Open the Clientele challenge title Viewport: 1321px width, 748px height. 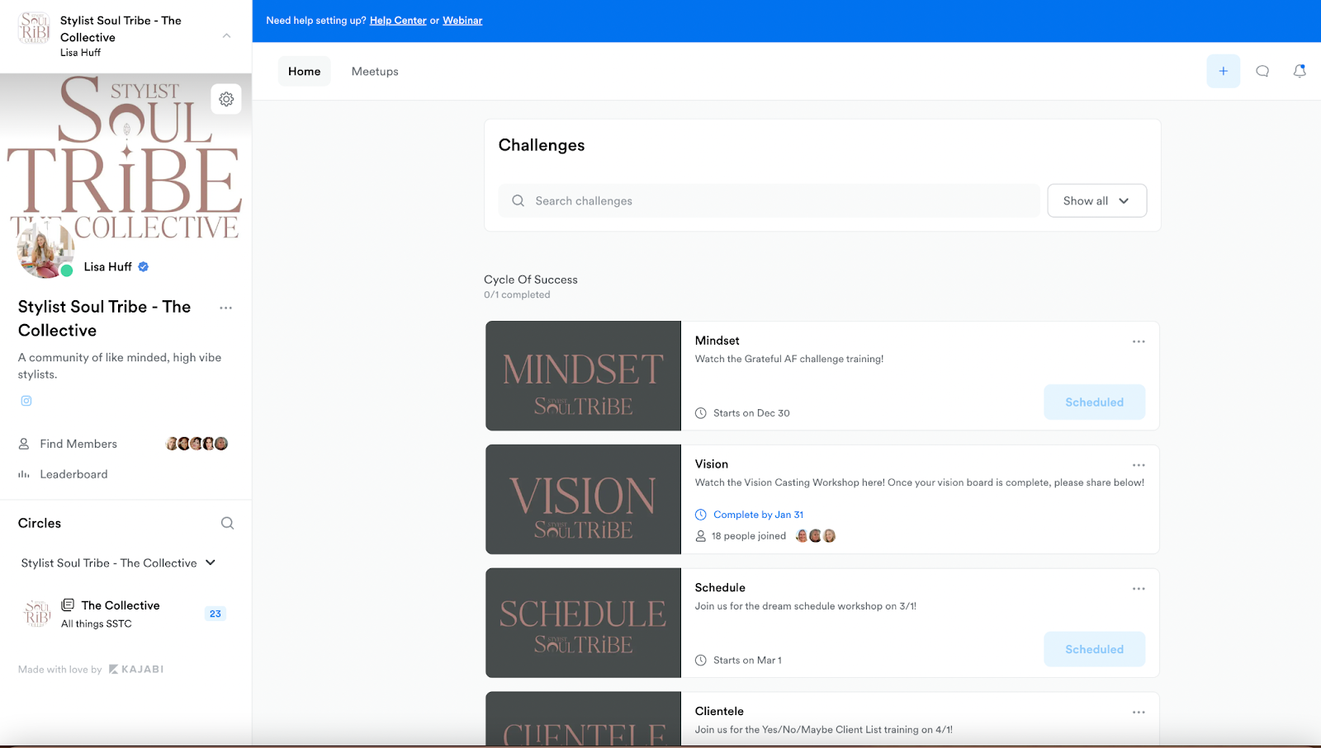pyautogui.click(x=719, y=711)
